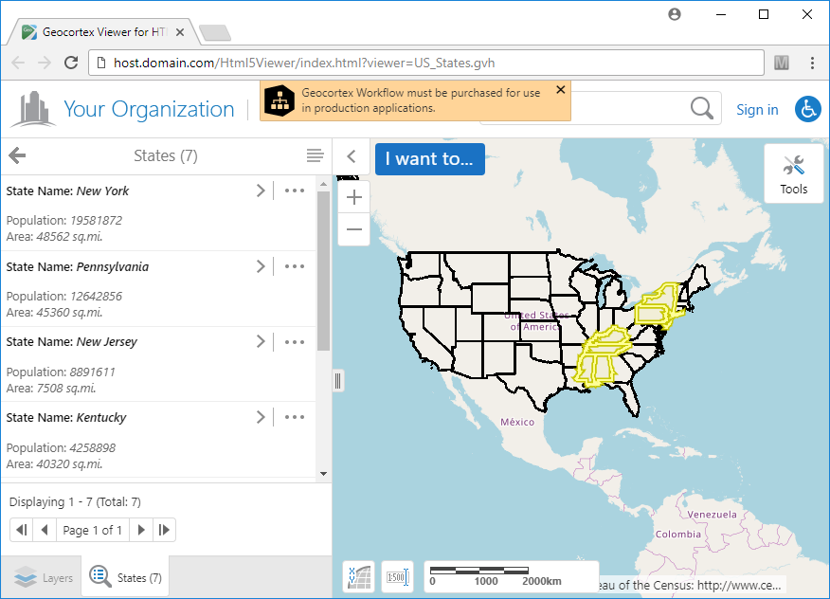
Task: Expand New York feature details
Action: coord(261,191)
